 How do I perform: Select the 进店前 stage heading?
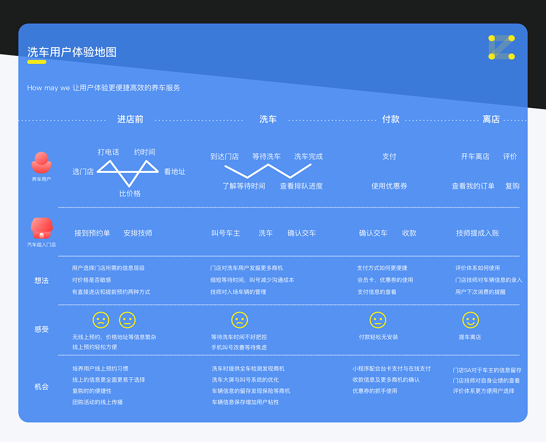131,119
